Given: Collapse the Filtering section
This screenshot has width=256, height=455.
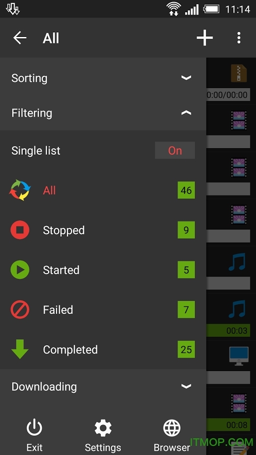Looking at the screenshot, I should point(103,113).
